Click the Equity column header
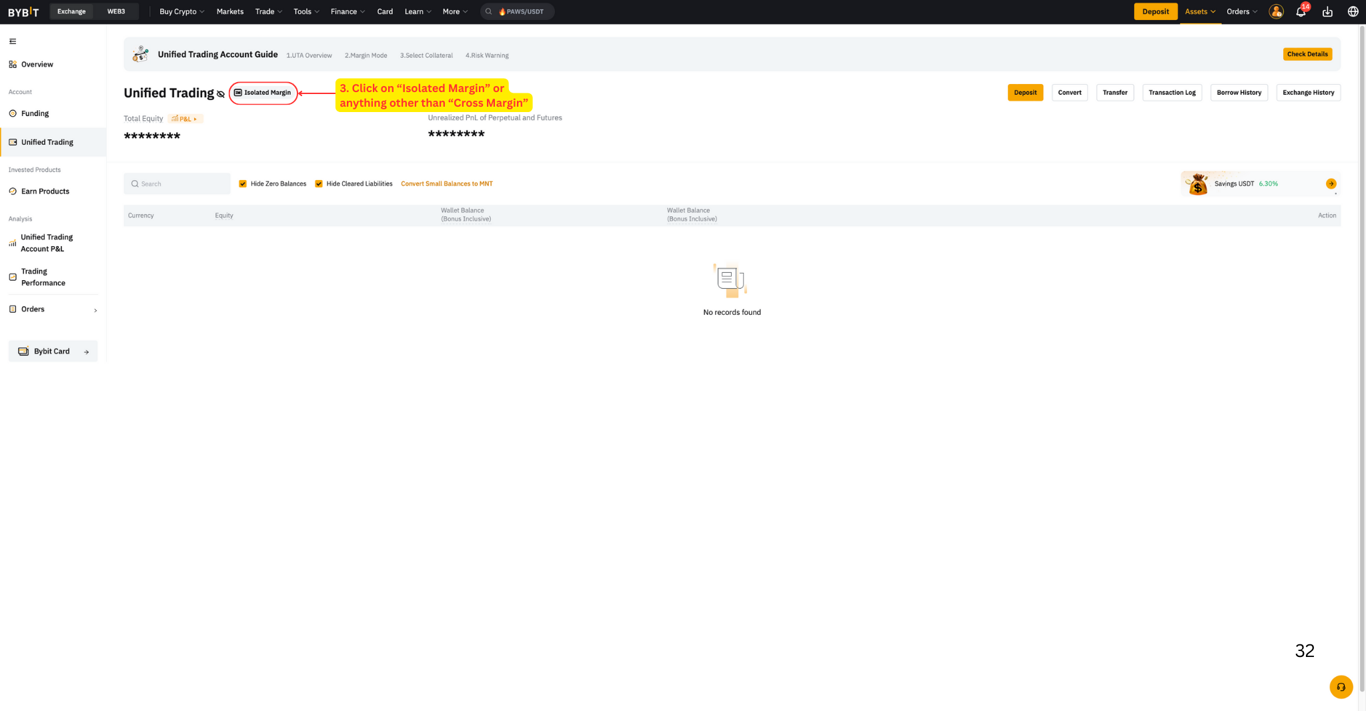The image size is (1366, 711). 224,215
